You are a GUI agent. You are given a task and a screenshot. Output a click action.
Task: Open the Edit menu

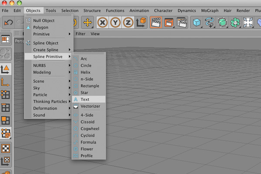pyautogui.click(x=17, y=10)
